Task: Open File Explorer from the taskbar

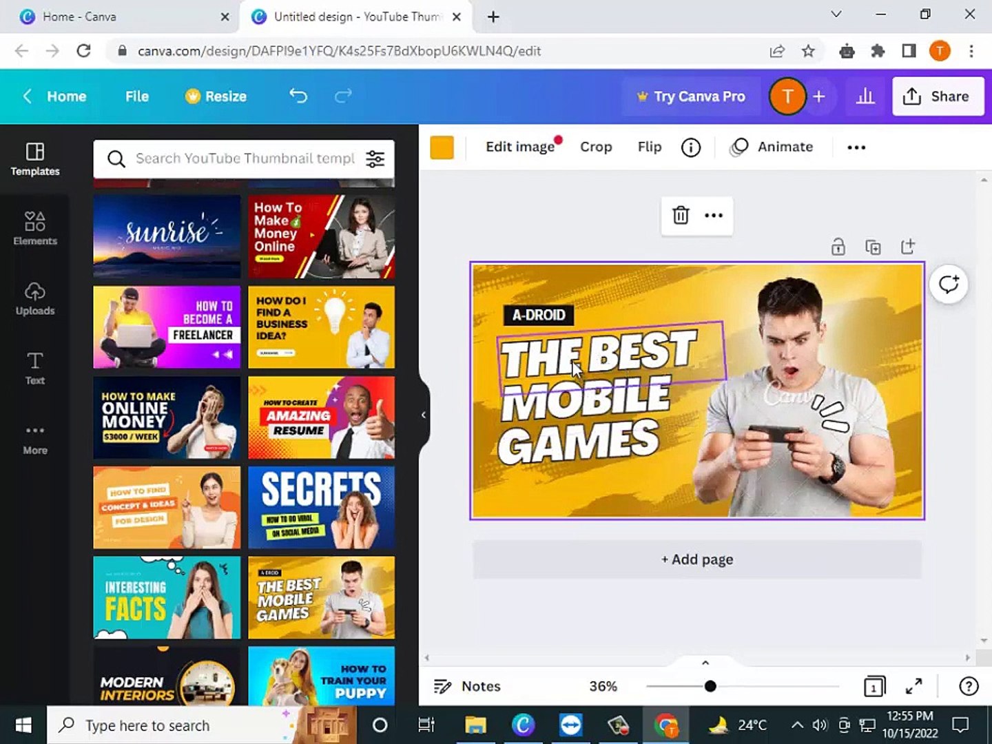Action: click(475, 725)
